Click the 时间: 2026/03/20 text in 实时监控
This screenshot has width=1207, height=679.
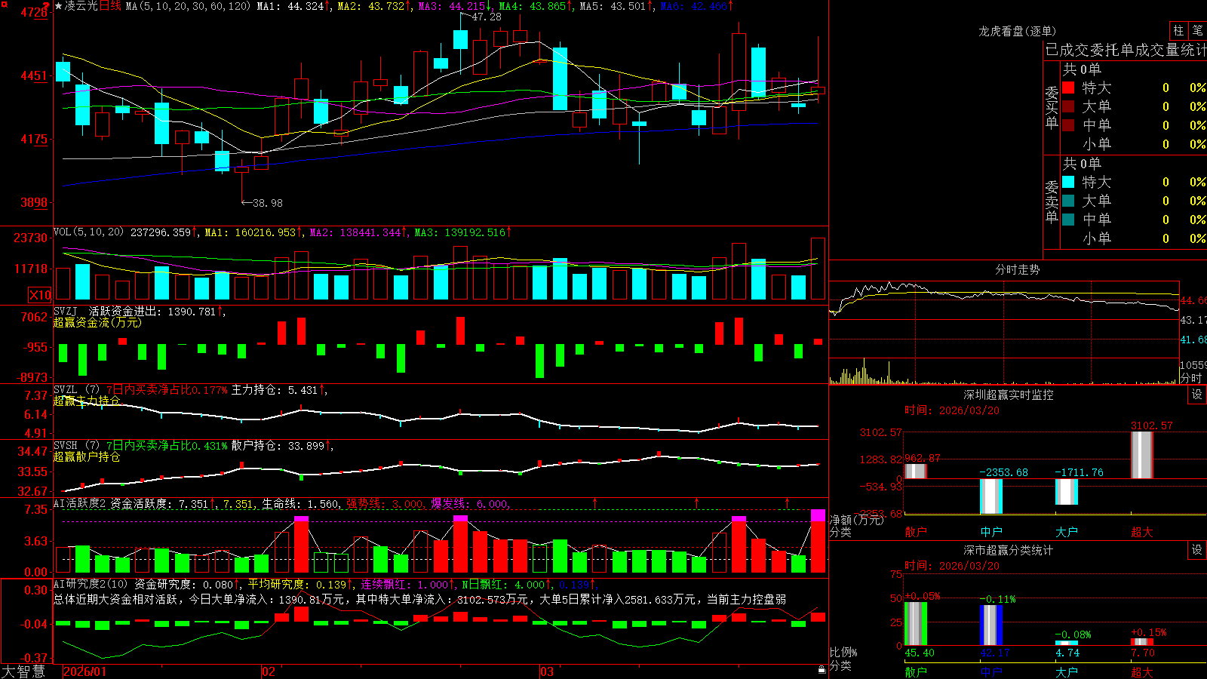point(952,410)
